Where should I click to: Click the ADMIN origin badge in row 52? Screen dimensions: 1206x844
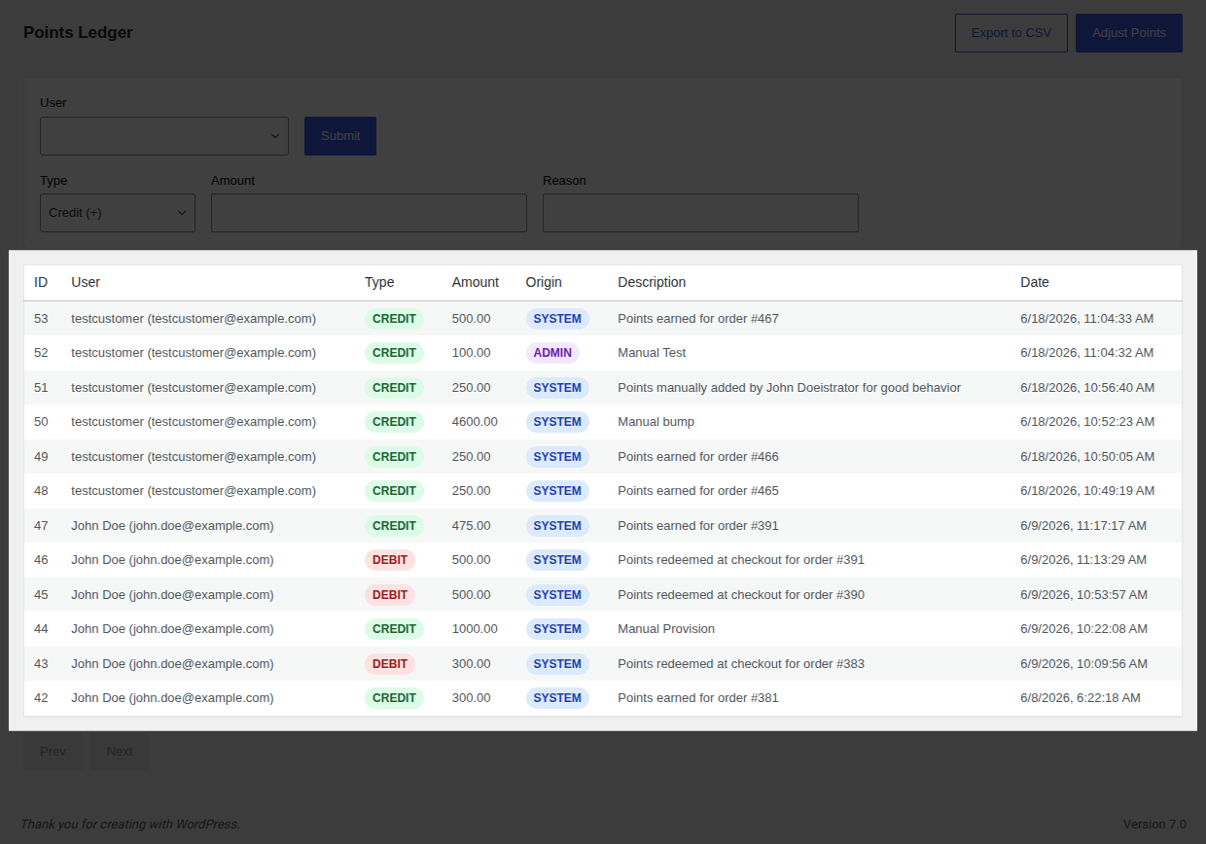(x=552, y=353)
